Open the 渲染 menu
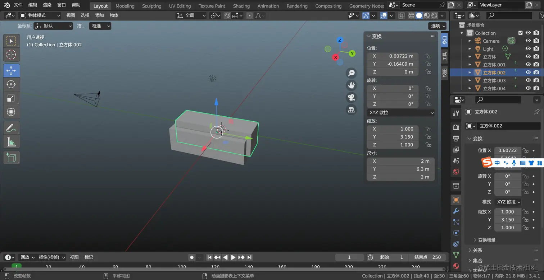The height and width of the screenshot is (280, 544). pyautogui.click(x=47, y=5)
